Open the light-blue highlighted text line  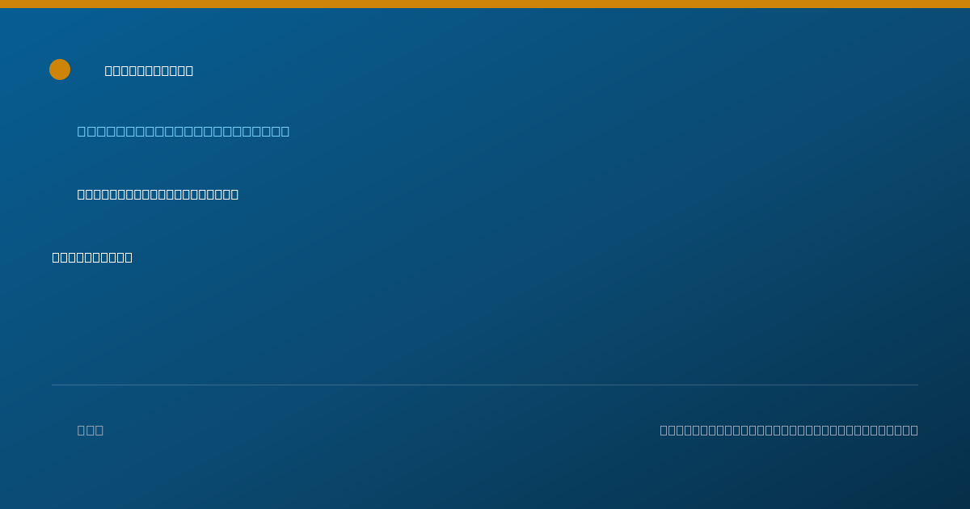click(183, 131)
